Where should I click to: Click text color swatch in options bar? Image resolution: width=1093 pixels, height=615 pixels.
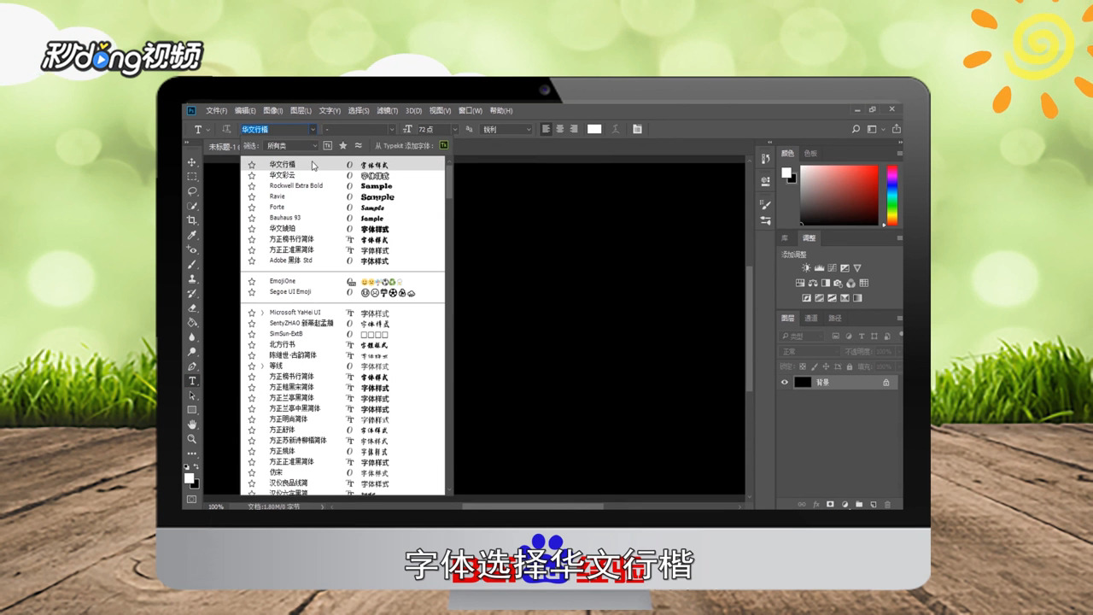[594, 129]
